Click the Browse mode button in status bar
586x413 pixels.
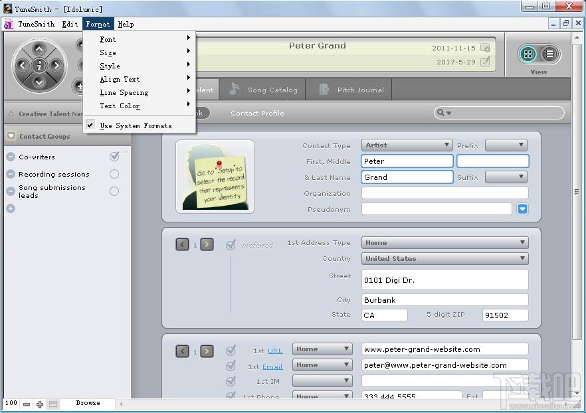[x=88, y=403]
